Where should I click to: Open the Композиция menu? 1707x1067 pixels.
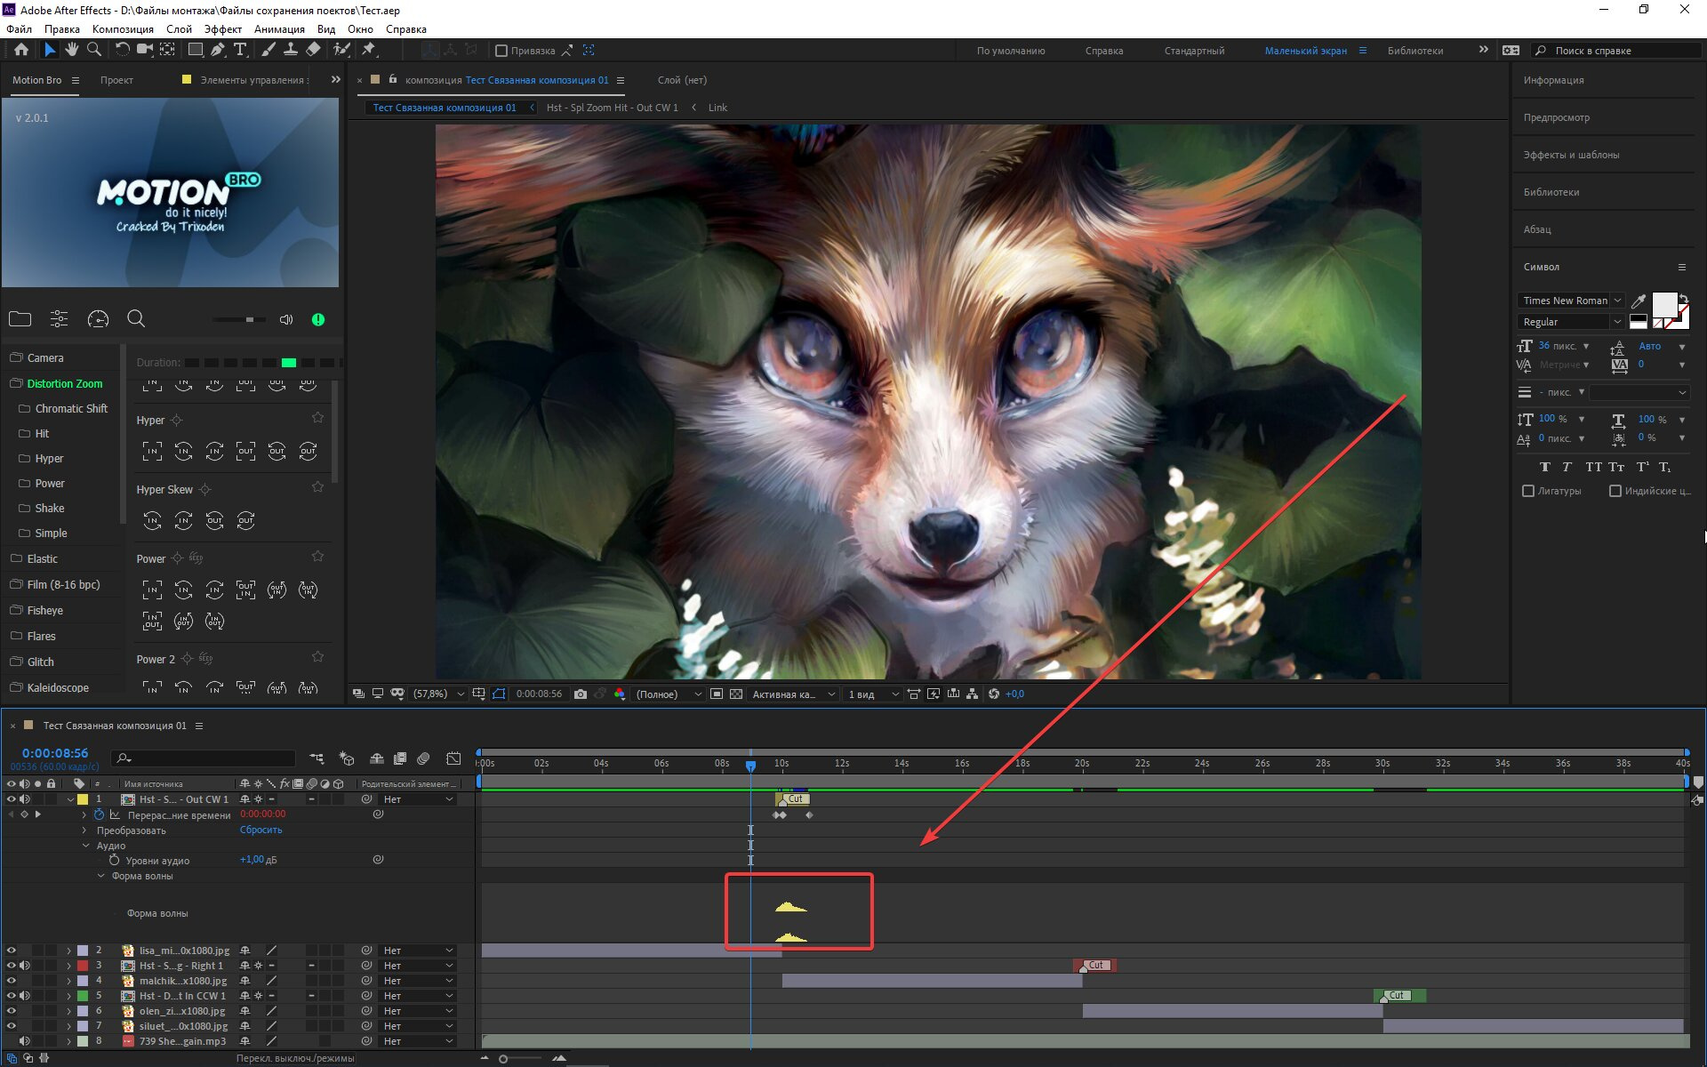tap(123, 28)
